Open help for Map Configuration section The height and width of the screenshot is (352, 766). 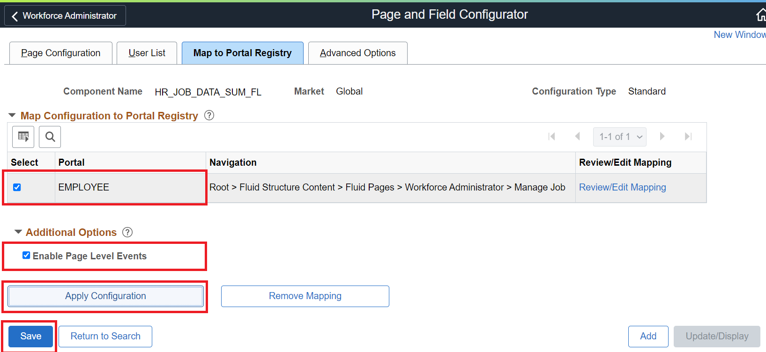coord(209,115)
